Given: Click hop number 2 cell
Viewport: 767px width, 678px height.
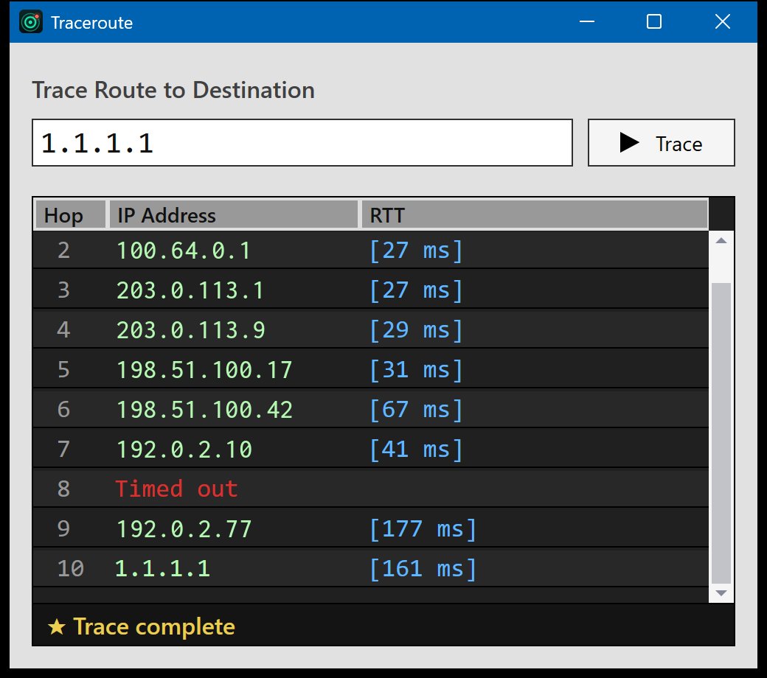Looking at the screenshot, I should (63, 251).
